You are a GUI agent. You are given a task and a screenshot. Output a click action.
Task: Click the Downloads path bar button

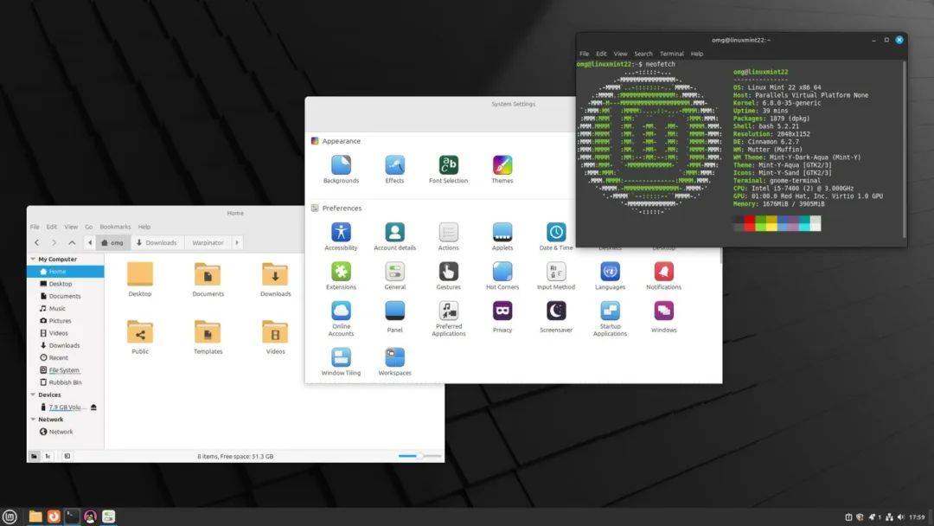[x=156, y=243]
